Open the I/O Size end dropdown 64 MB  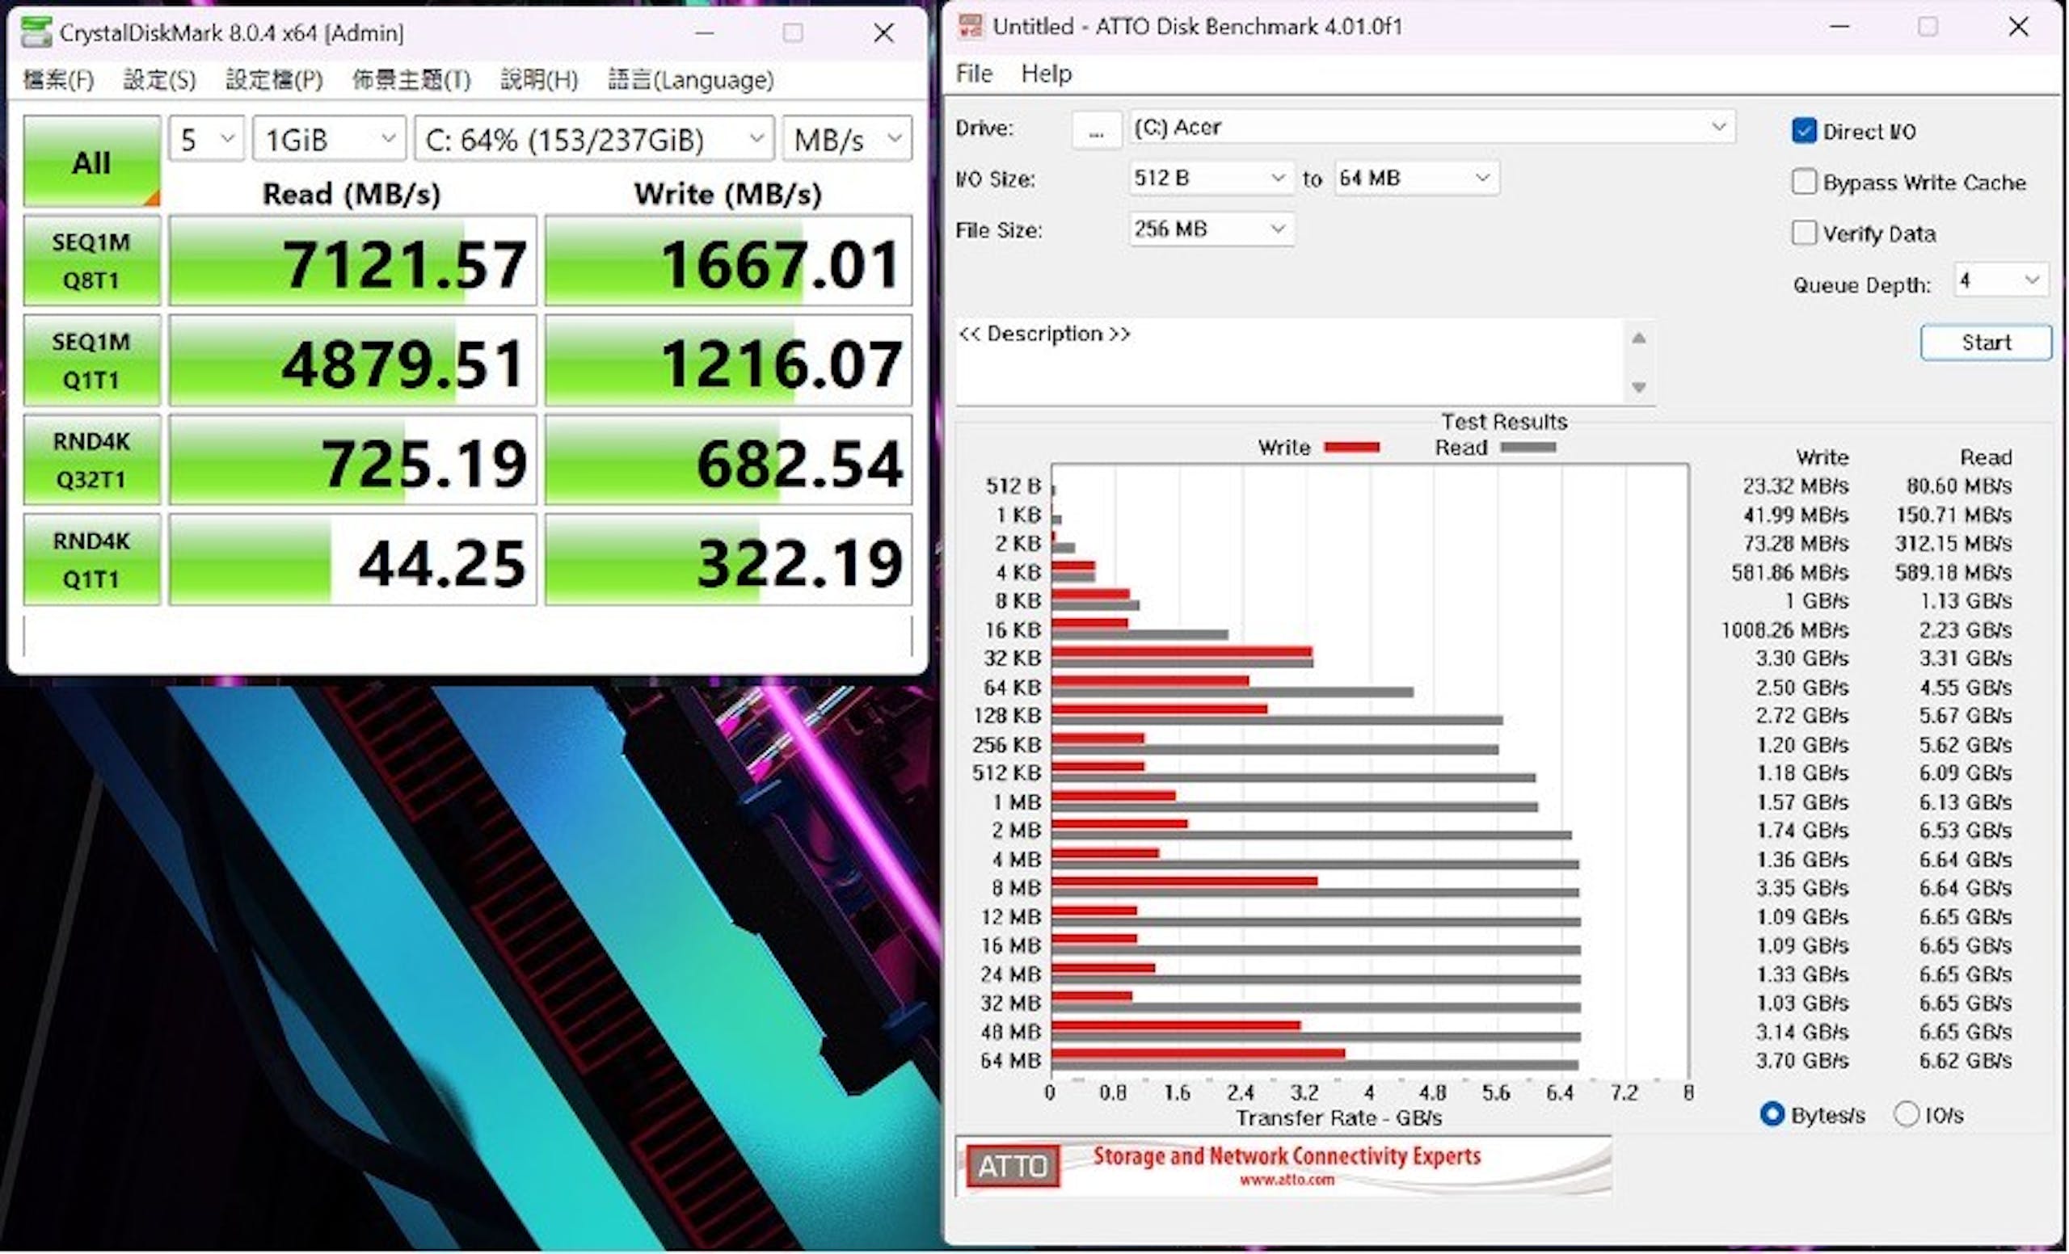(1416, 178)
